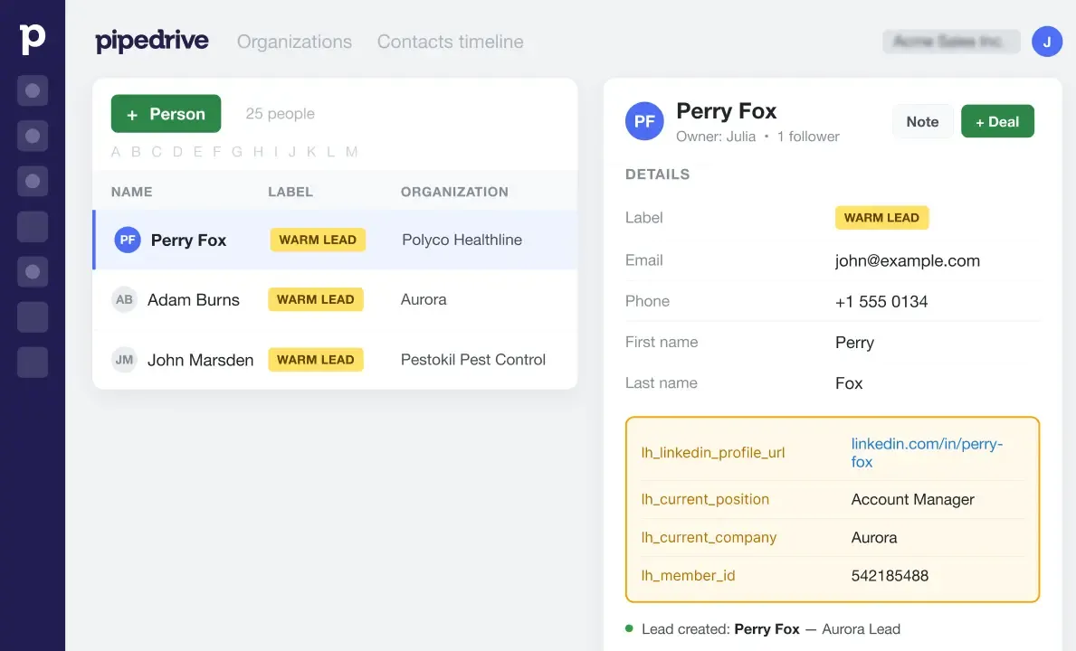Filter people by letter H
Viewport: 1076px width, 651px height.
tap(258, 151)
